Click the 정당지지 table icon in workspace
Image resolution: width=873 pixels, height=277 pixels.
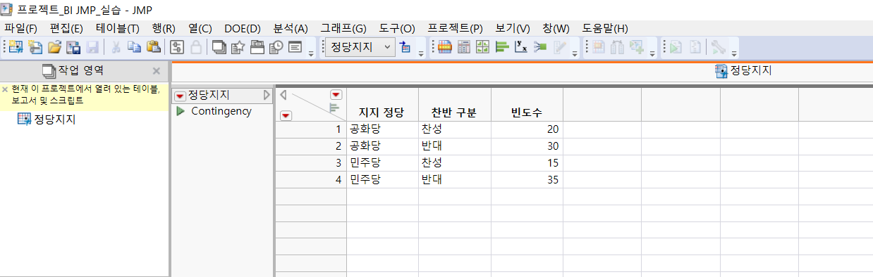coord(25,119)
